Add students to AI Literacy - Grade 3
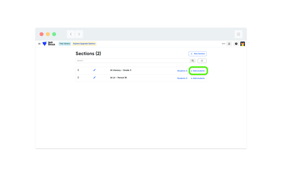The height and width of the screenshot is (176, 282). 198,71
